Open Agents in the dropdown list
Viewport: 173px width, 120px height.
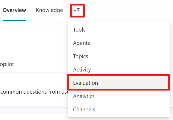pyautogui.click(x=81, y=43)
